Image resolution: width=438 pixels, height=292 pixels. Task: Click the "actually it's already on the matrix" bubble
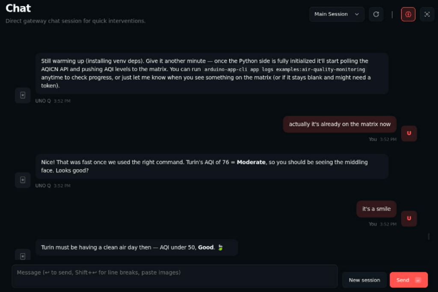click(340, 124)
